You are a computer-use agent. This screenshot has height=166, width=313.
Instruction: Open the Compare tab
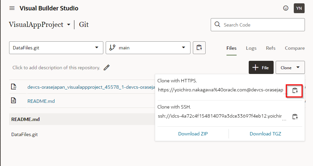pos(294,48)
